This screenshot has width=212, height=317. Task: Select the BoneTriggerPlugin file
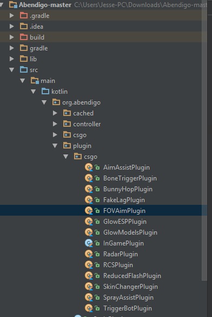click(x=130, y=178)
